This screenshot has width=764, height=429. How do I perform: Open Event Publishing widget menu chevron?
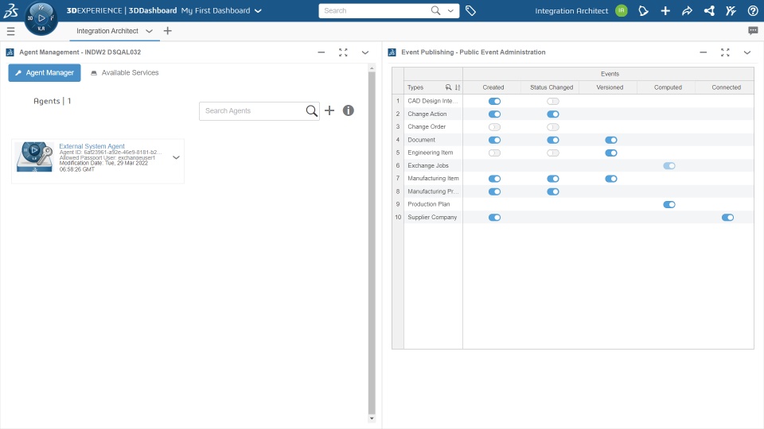(747, 52)
